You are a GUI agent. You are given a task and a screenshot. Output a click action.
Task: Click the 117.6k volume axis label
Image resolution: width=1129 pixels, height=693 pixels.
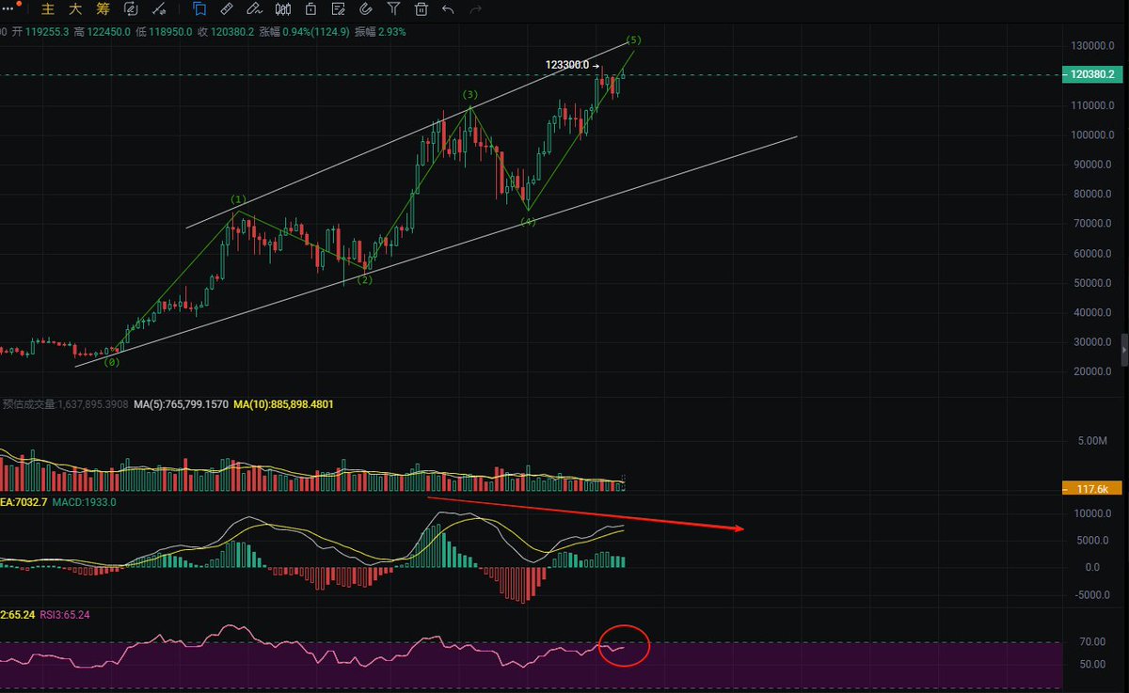[x=1091, y=489]
